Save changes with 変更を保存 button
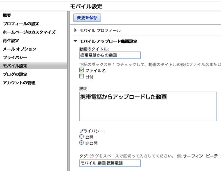The width and height of the screenshot is (221, 171). 87,18
